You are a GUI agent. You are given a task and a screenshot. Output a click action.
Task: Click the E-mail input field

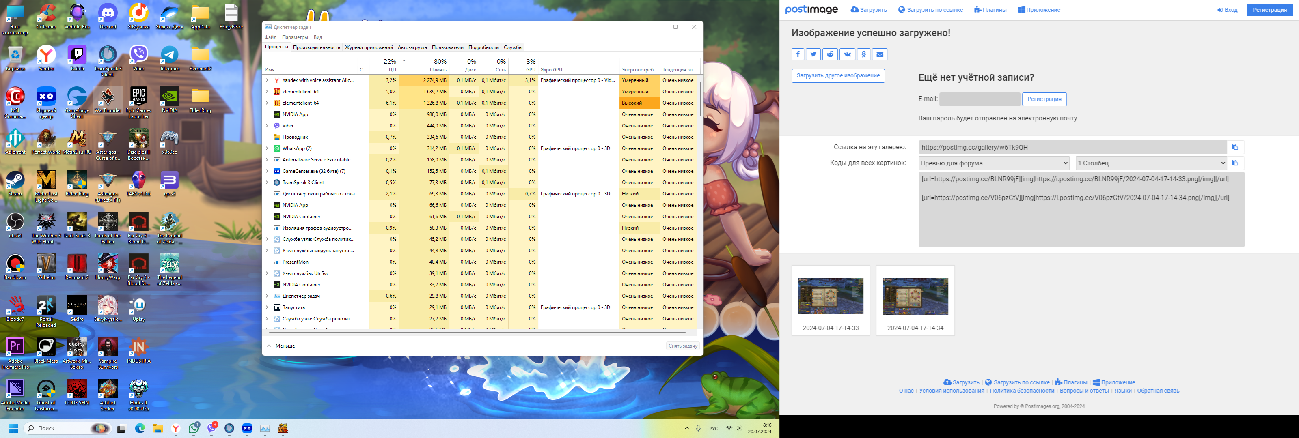(979, 99)
